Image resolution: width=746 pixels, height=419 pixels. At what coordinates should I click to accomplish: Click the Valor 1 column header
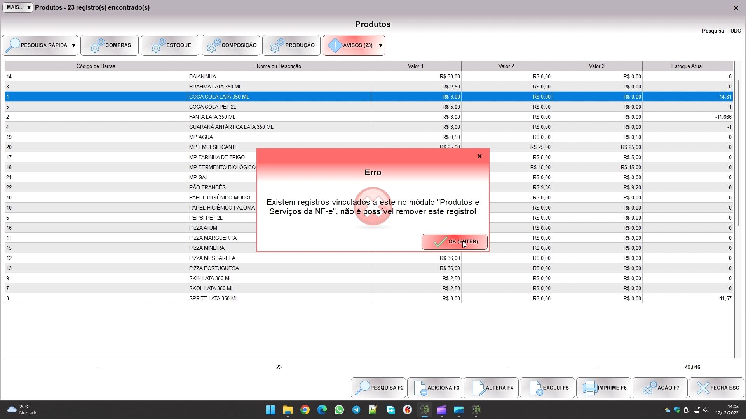(x=415, y=66)
